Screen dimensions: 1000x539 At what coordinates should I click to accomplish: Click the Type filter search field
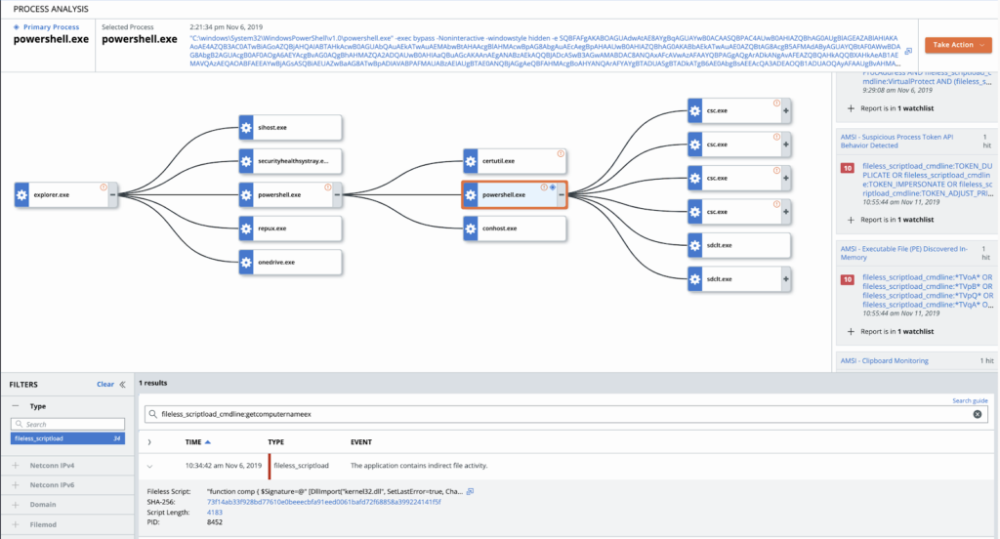tap(67, 424)
